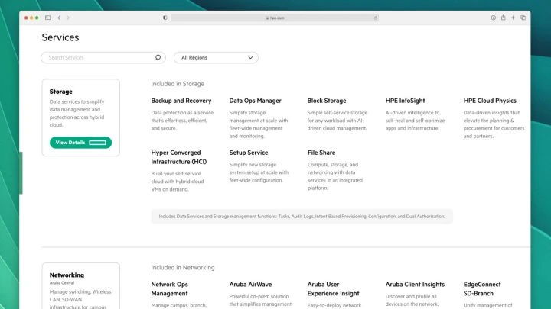Click the Included in Storage heading
Screen dimensions: 551x309
(x=178, y=84)
